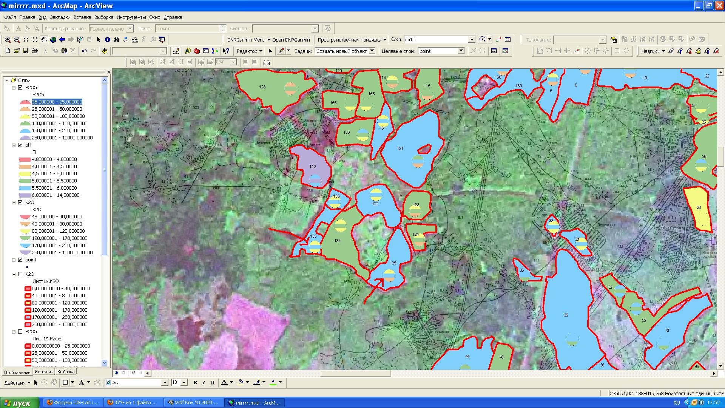Open editor Attributes window

point(494,51)
